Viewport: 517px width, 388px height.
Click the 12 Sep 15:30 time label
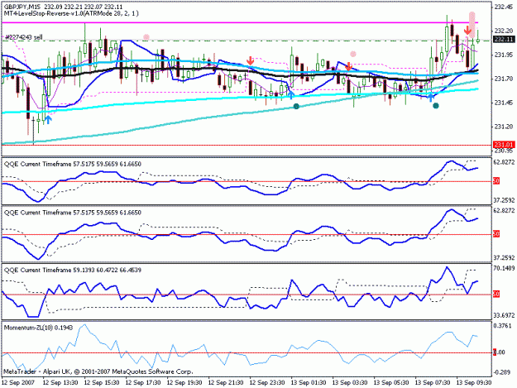(x=102, y=383)
